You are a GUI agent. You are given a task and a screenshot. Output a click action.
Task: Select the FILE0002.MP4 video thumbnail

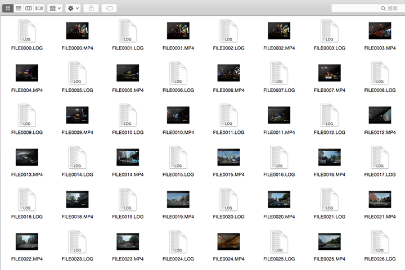click(279, 31)
